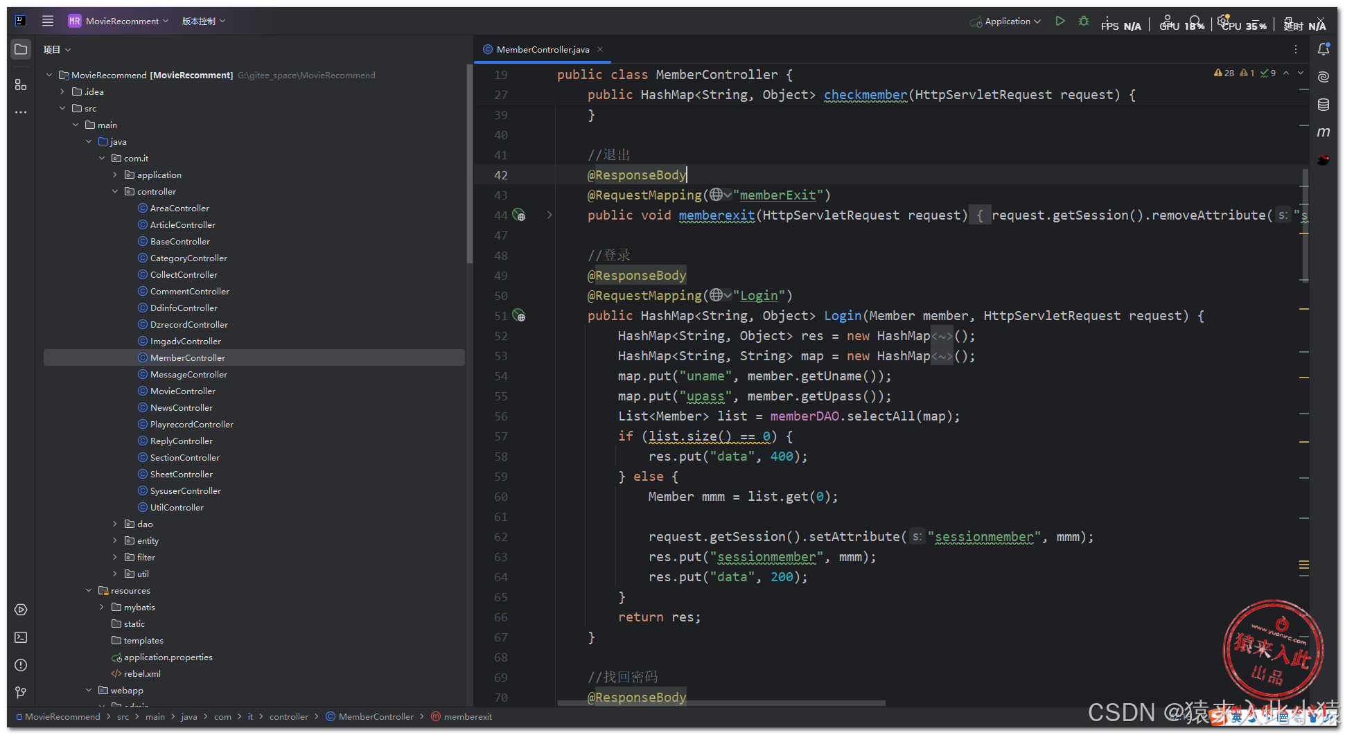Navigate to the checkmember method name
1345x735 pixels.
point(865,95)
